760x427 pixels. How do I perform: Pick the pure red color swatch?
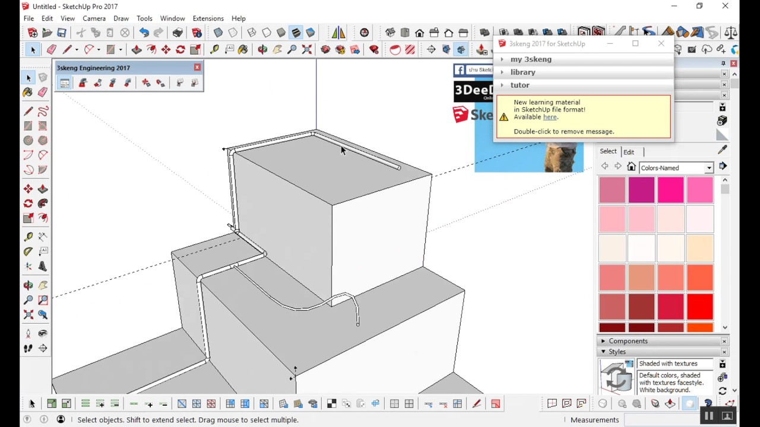pyautogui.click(x=700, y=307)
